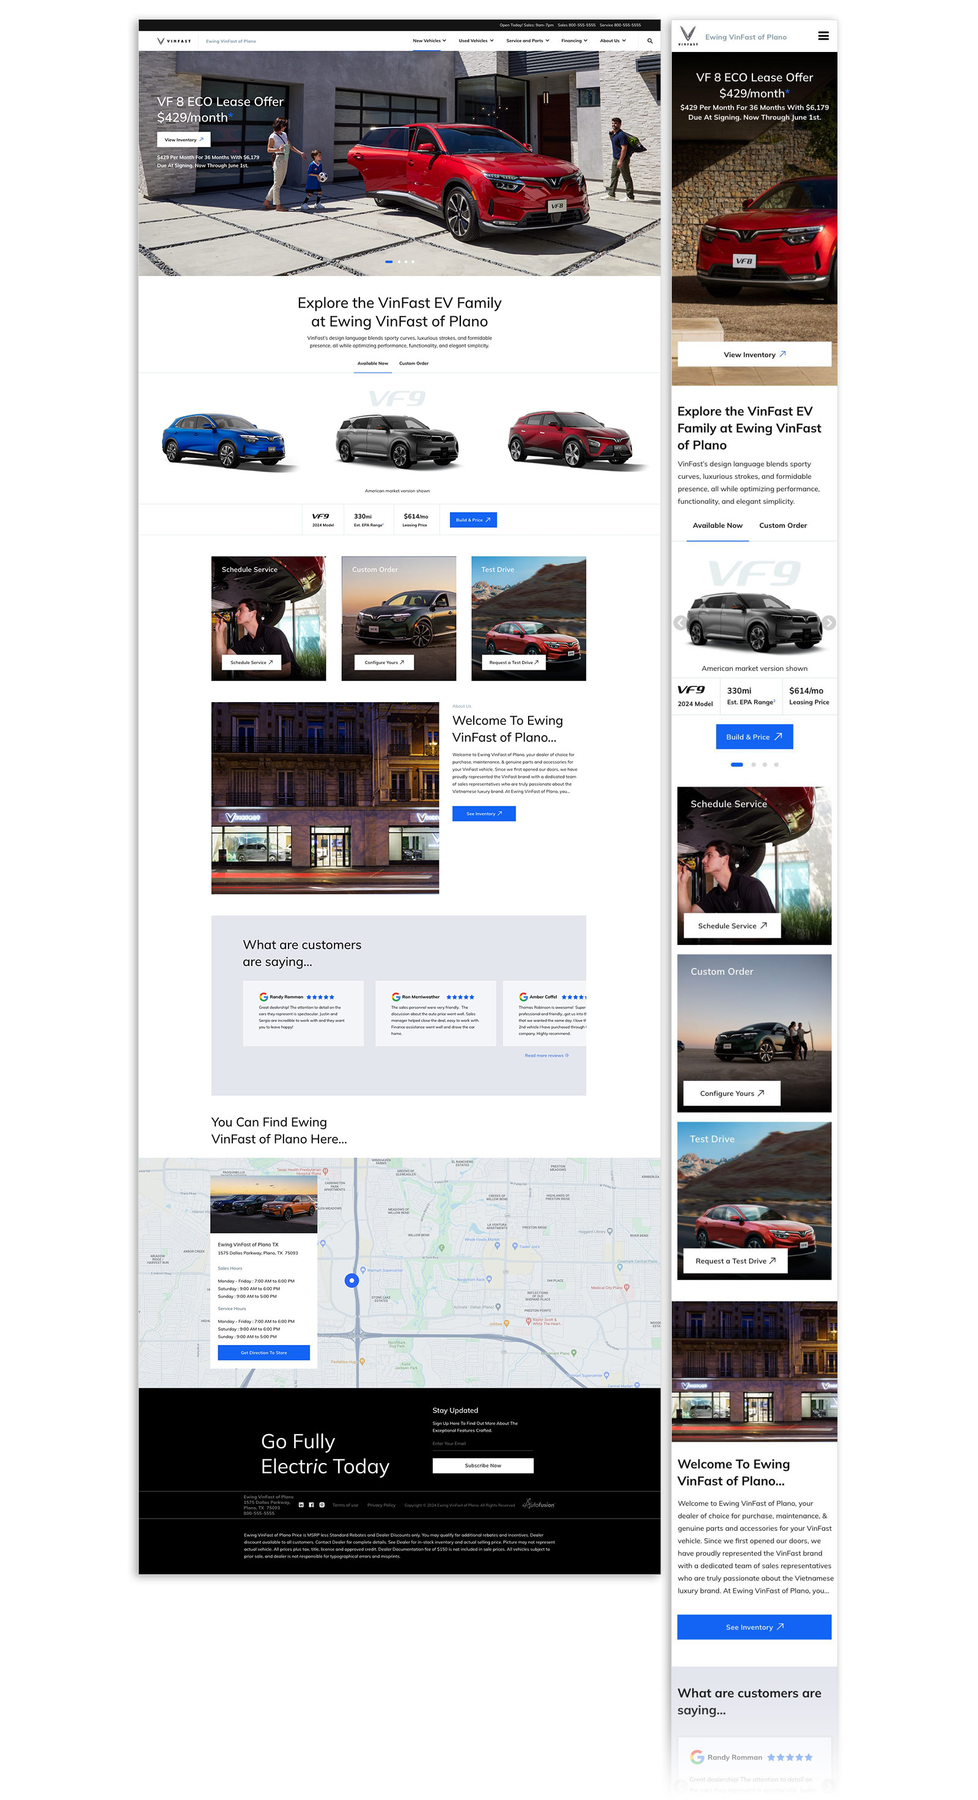Open the Instagram icon in the footer

coord(322,1505)
